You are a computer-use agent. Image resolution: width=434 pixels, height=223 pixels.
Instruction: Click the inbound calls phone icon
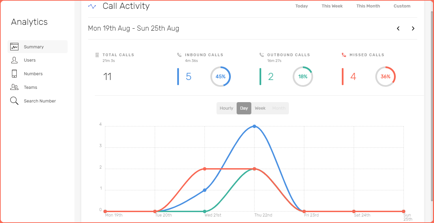179,55
